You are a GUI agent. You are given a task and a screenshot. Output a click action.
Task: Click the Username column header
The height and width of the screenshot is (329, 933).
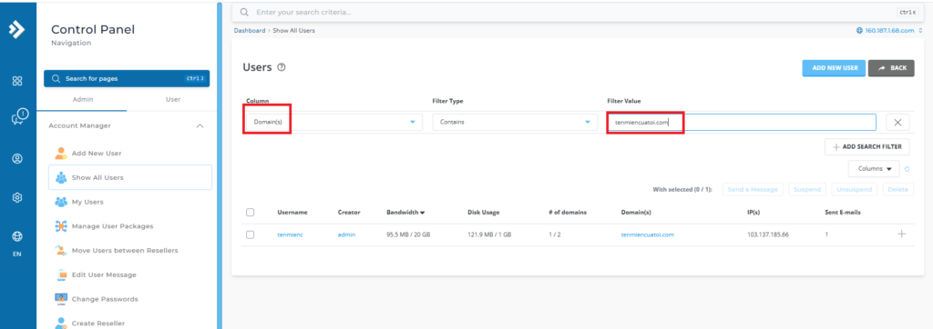pos(292,212)
